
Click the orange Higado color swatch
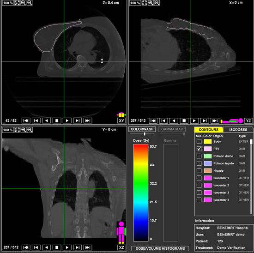coord(208,170)
